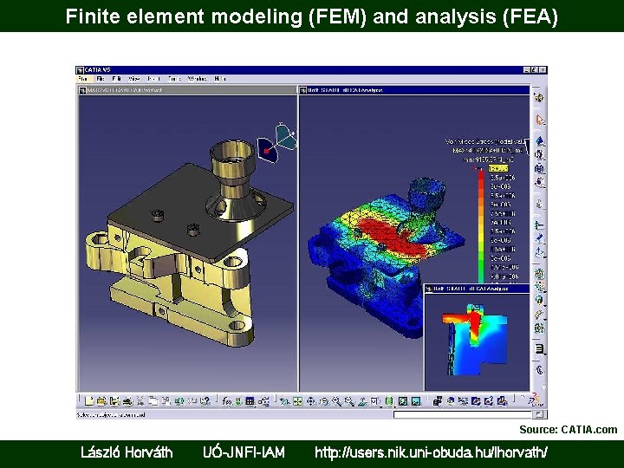Viewport: 624px width, 468px height.
Task: Click the compass in the Product view
Action: pyautogui.click(x=277, y=142)
